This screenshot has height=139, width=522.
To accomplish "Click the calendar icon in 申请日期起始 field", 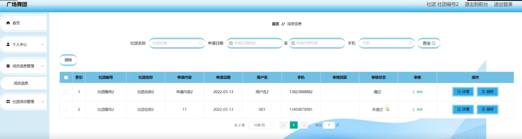I will click(x=231, y=43).
